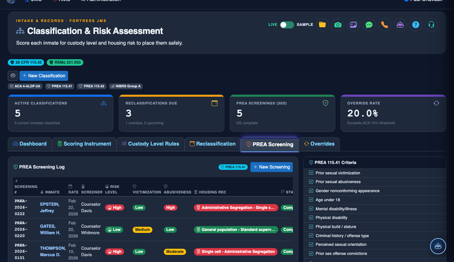
Task: Open the purple image gallery icon
Action: (353, 25)
